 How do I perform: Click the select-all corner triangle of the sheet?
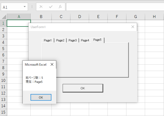4,17
